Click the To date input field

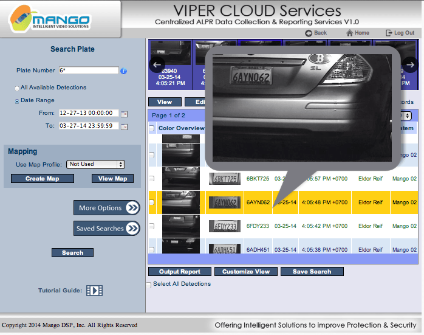(89, 126)
